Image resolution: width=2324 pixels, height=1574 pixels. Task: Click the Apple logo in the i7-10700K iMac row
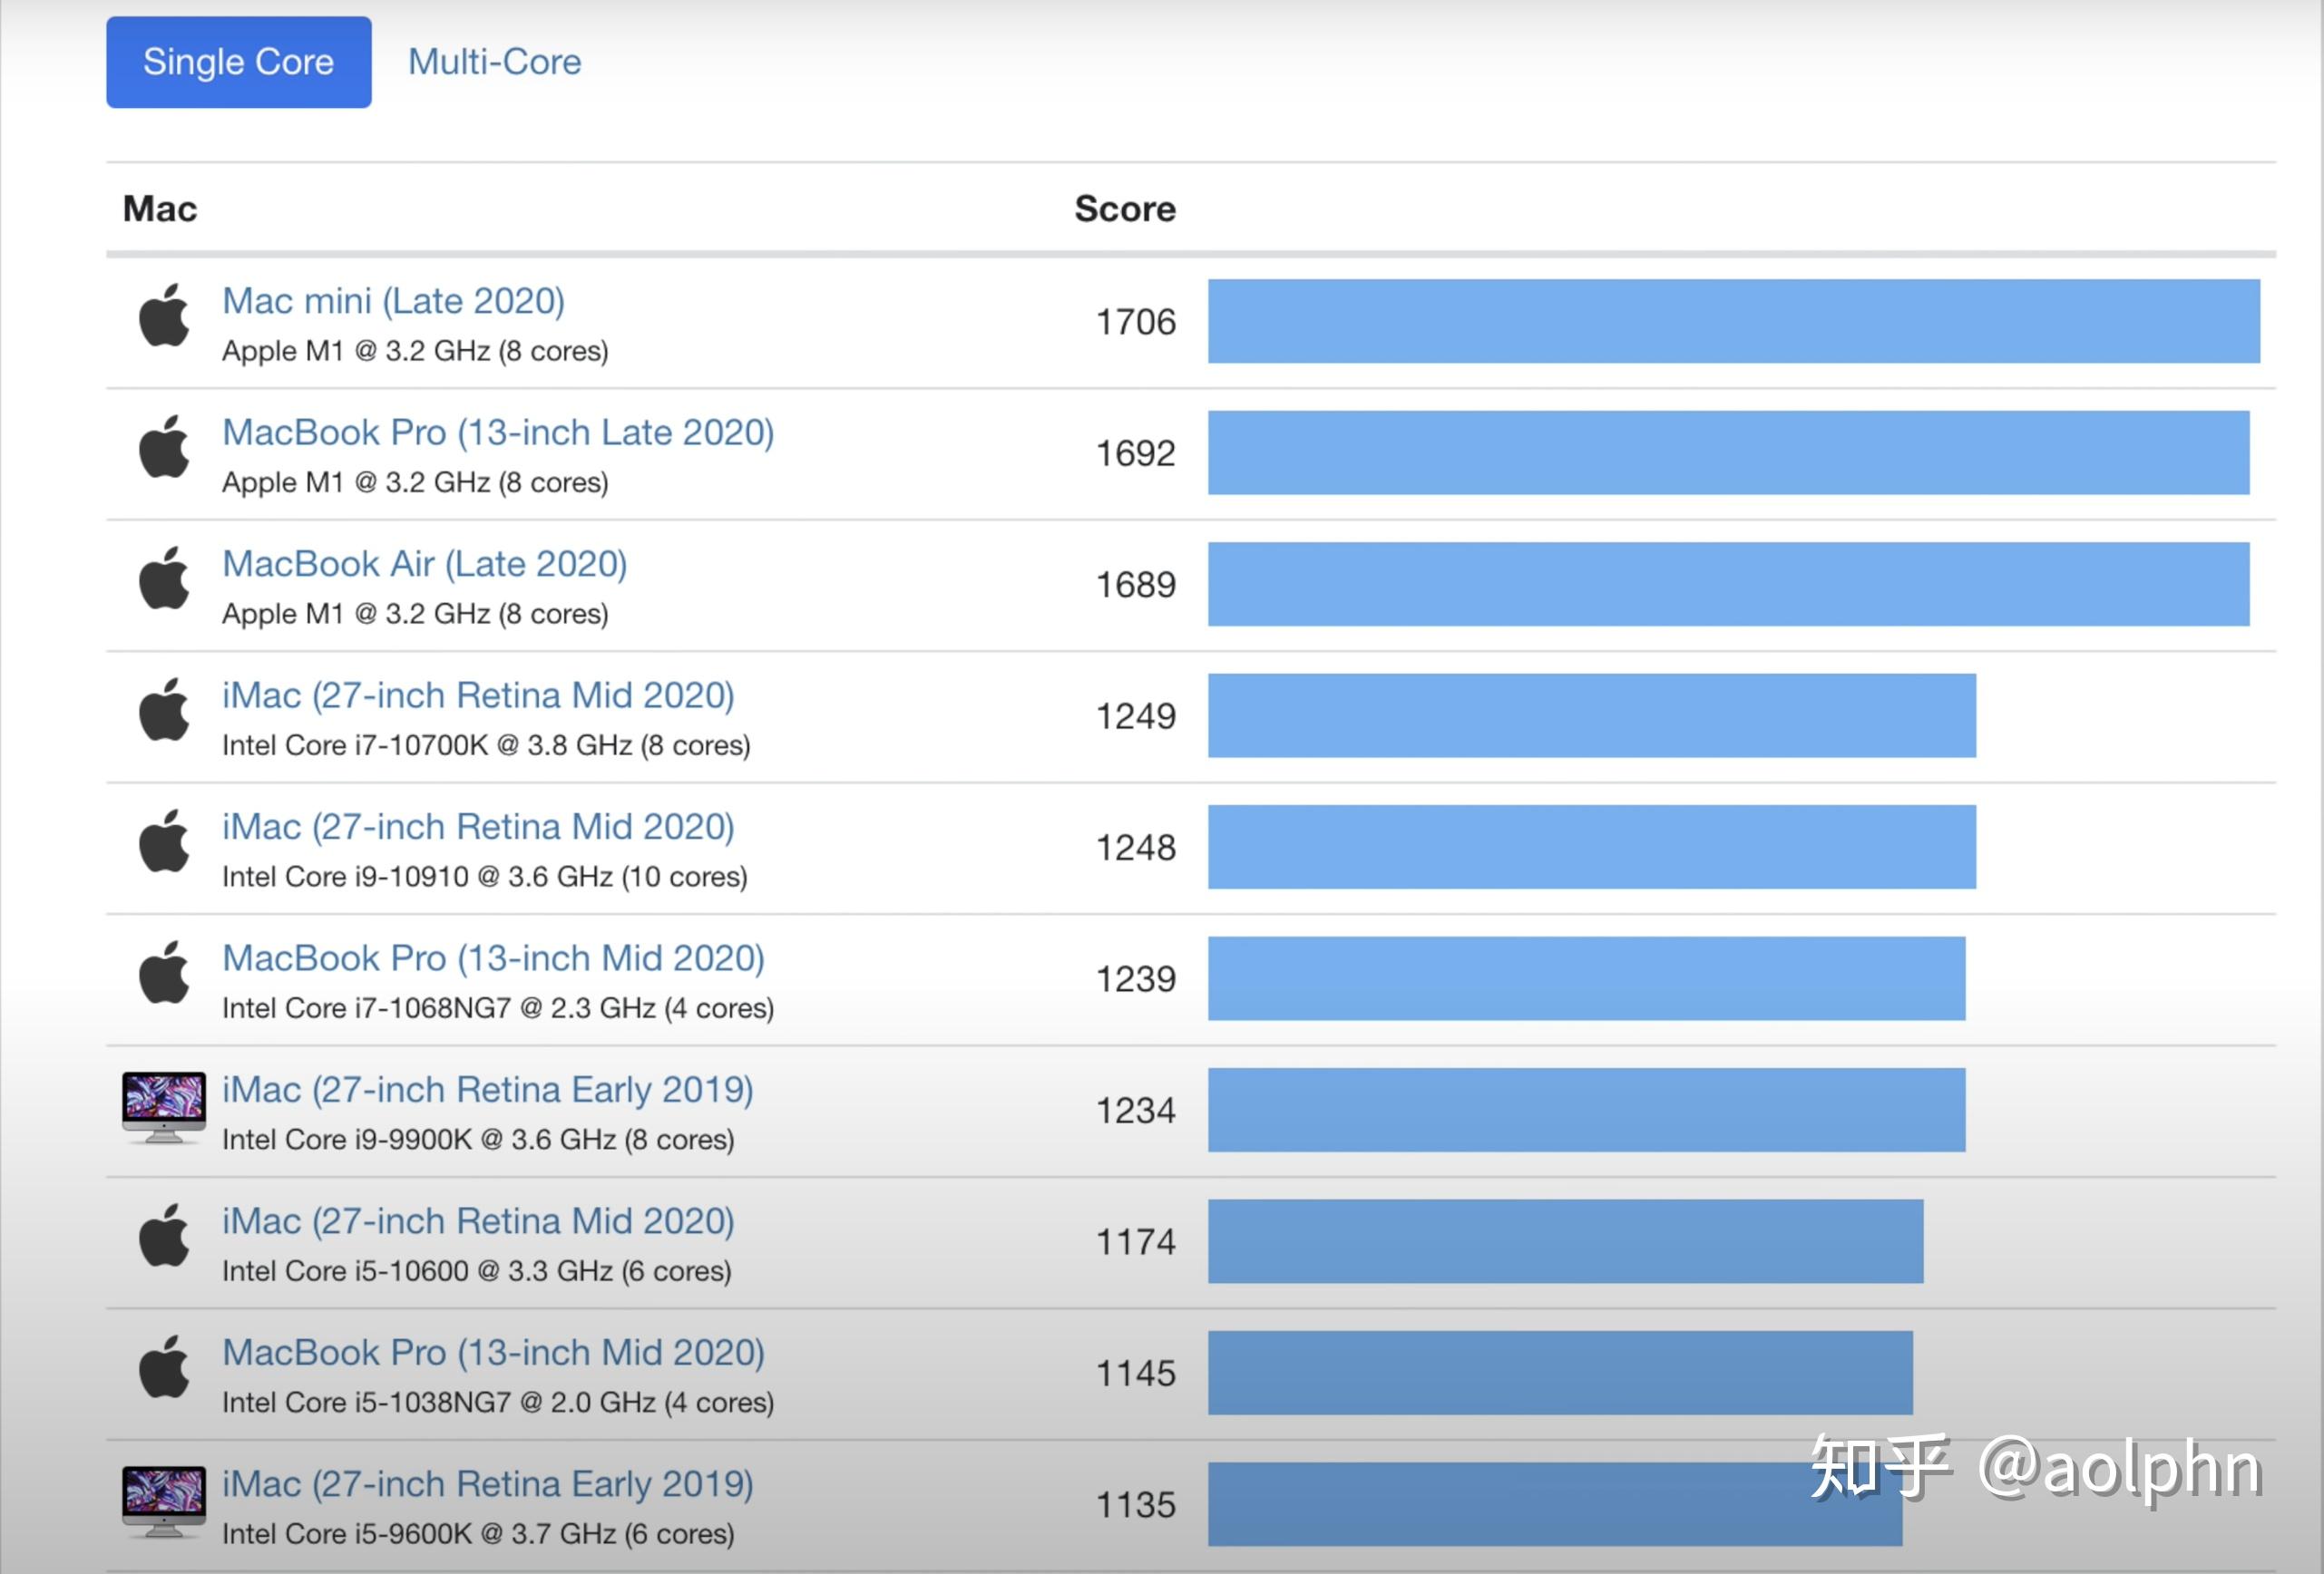click(x=164, y=710)
